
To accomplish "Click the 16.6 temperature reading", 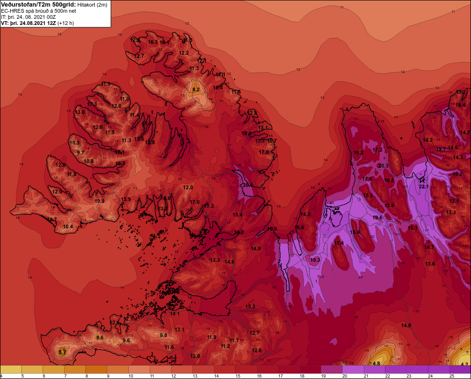I will (299, 227).
